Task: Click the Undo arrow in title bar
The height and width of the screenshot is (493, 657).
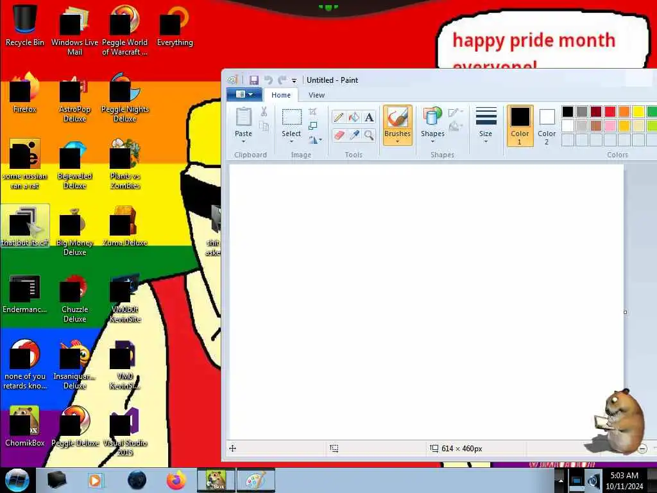Action: point(268,80)
